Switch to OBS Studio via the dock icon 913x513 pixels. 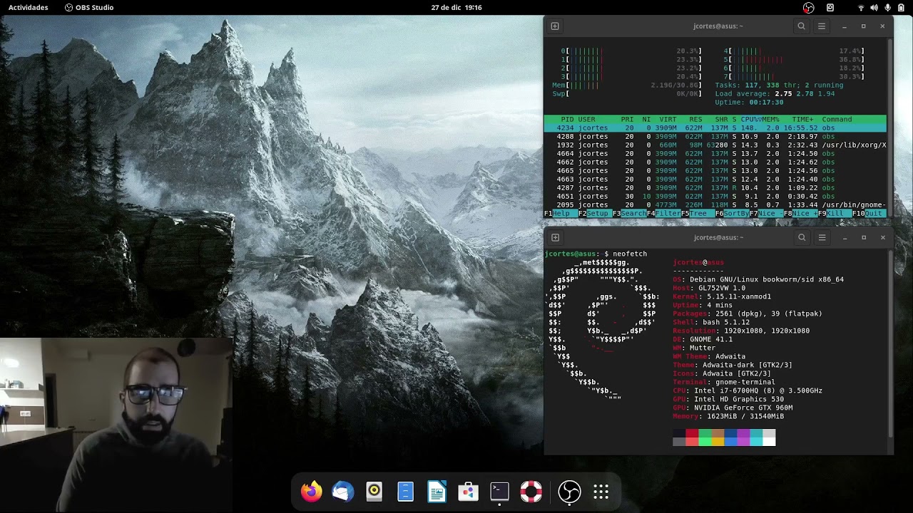click(x=569, y=492)
